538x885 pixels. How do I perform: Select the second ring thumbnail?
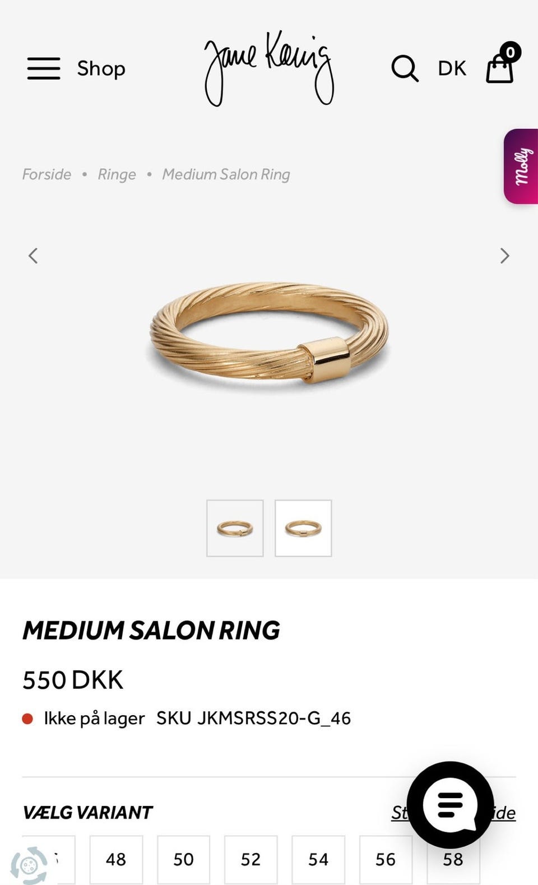click(x=303, y=528)
